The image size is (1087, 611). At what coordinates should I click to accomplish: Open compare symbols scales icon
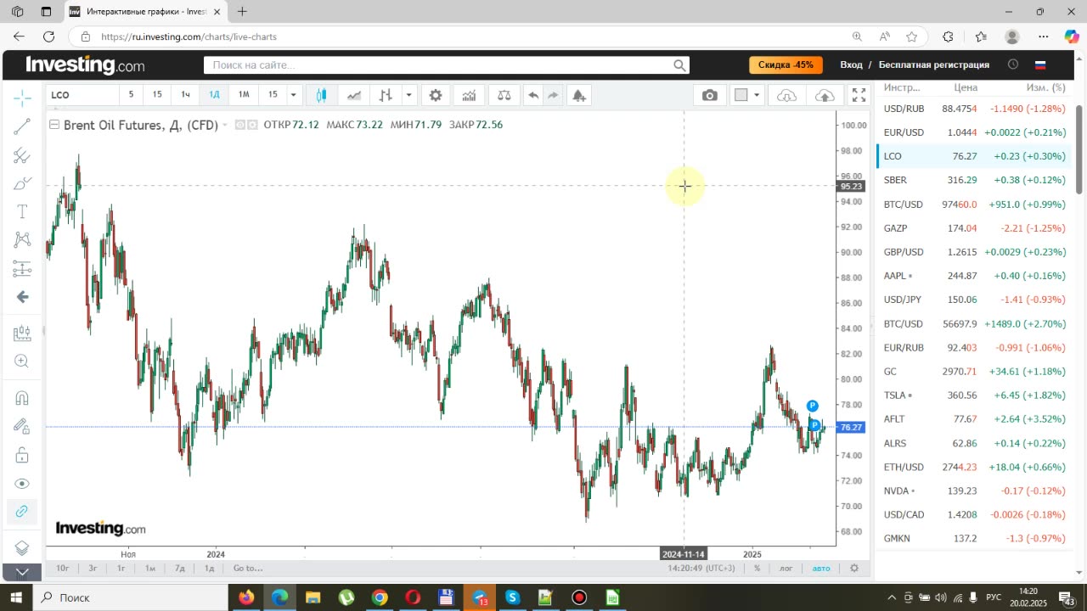[504, 95]
